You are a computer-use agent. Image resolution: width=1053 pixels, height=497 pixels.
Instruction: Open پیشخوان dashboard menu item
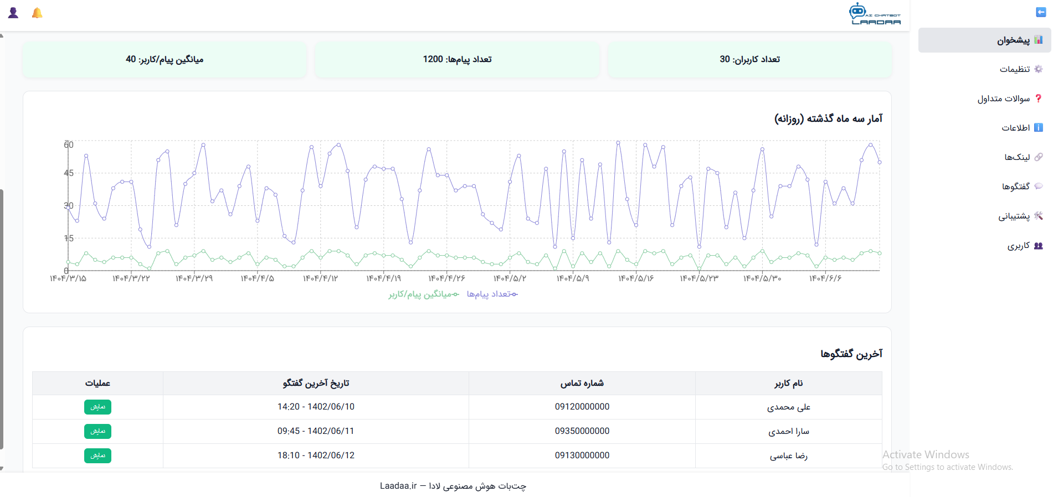(x=1013, y=40)
